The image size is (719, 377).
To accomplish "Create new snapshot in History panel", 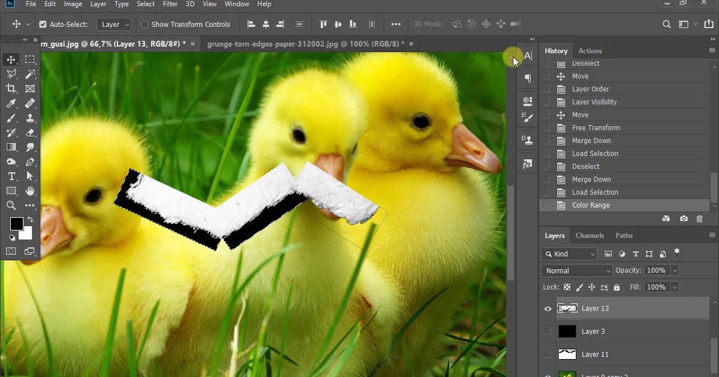I will (x=684, y=219).
